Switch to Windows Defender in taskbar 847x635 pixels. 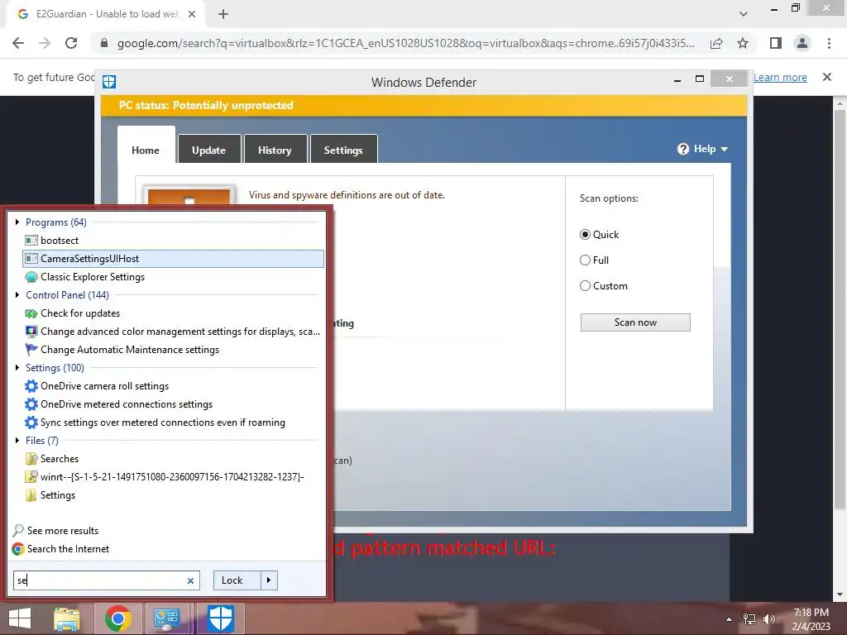tap(220, 618)
